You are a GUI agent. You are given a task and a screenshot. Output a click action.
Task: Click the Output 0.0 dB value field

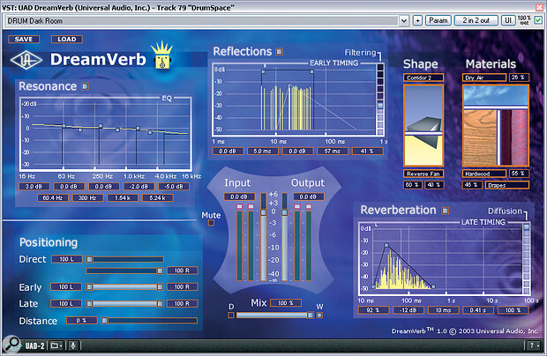click(x=308, y=197)
